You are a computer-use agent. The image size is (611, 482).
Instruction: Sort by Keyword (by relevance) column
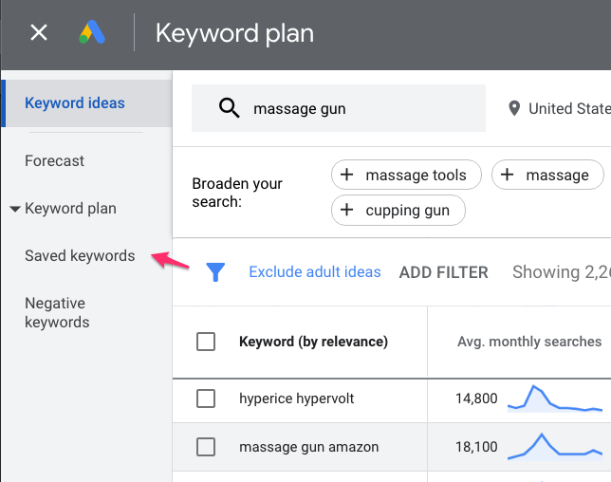(314, 342)
